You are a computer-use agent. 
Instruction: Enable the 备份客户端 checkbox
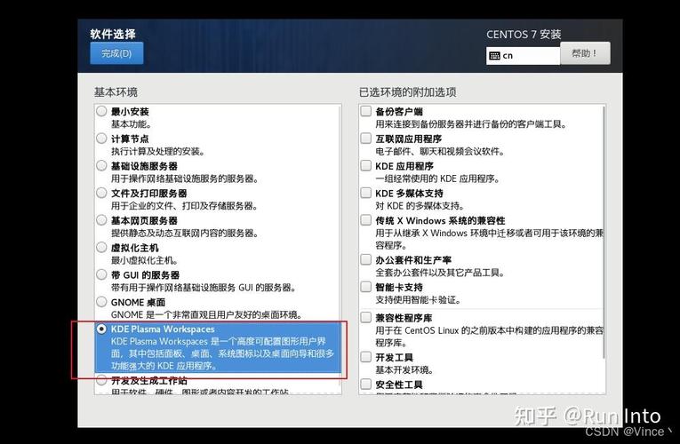366,111
